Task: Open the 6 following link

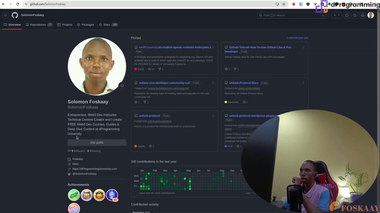Action: (94, 151)
